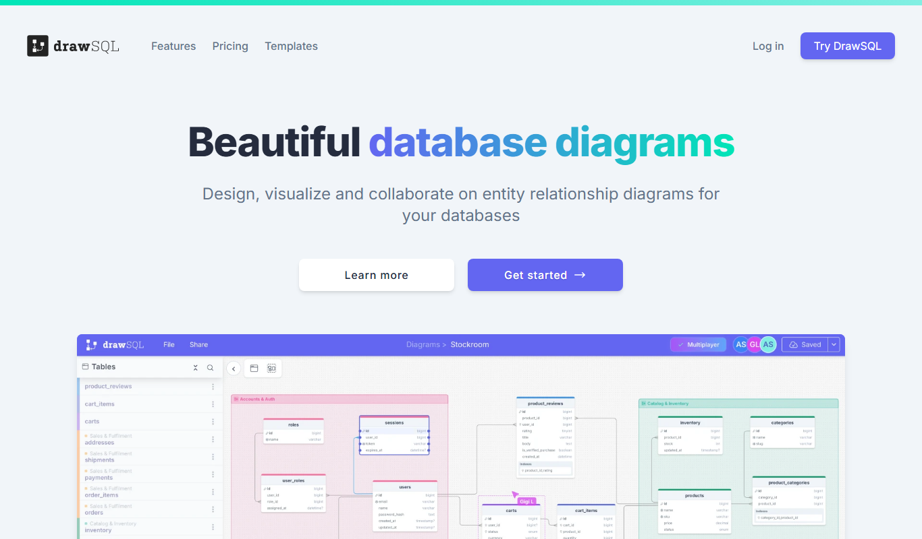
Task: Click the add group area toolbar icon
Action: (x=271, y=369)
